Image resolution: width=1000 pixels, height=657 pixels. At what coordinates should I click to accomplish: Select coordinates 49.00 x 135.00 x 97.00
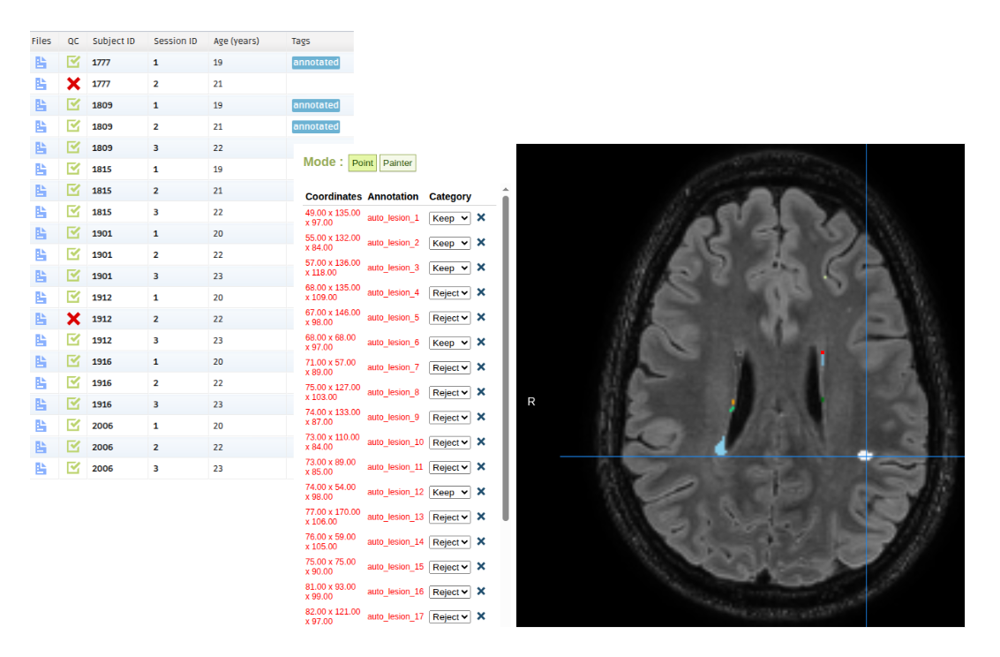[332, 217]
